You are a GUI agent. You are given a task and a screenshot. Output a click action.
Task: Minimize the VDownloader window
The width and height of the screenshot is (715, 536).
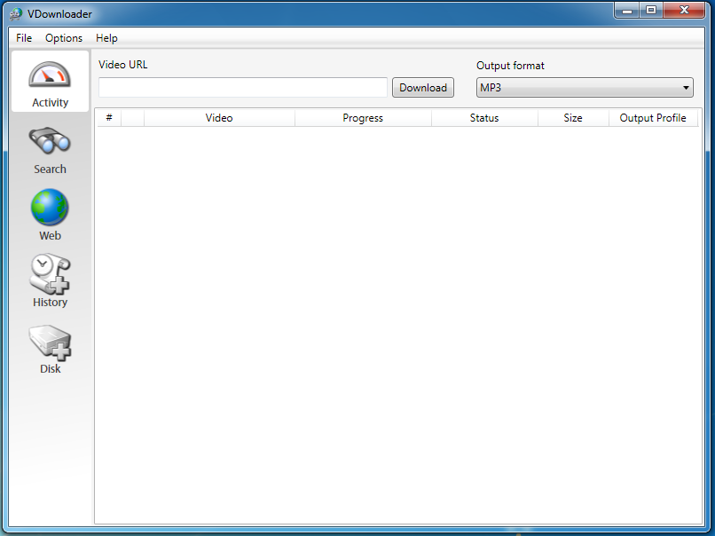627,10
